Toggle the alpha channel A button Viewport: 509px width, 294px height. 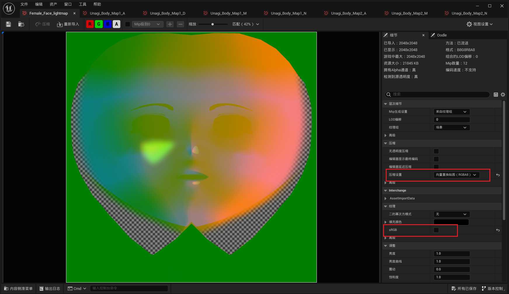(117, 24)
